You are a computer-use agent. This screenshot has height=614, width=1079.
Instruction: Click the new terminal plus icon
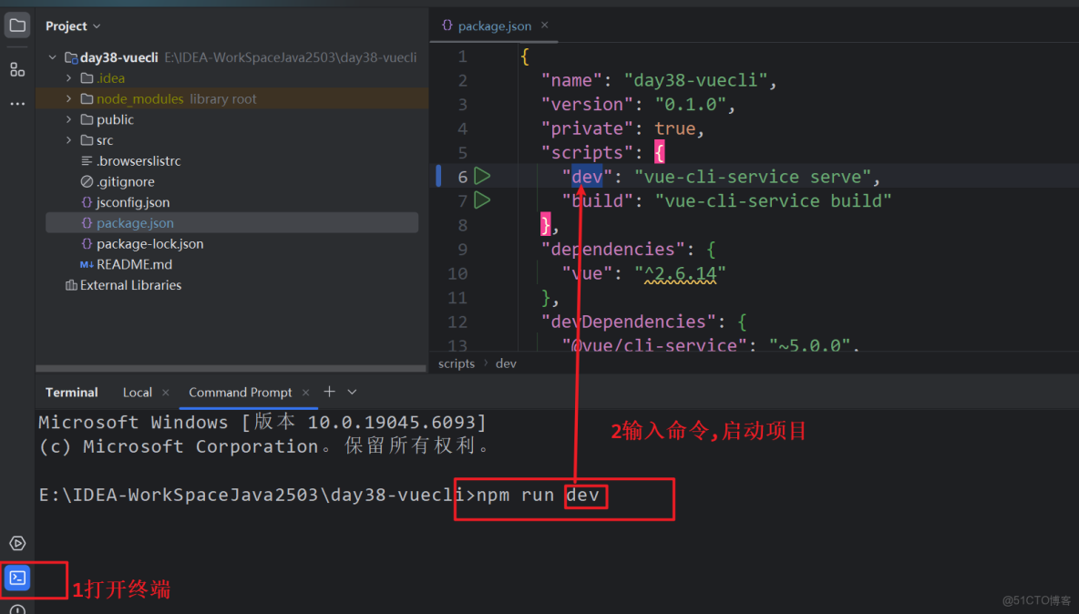[329, 392]
